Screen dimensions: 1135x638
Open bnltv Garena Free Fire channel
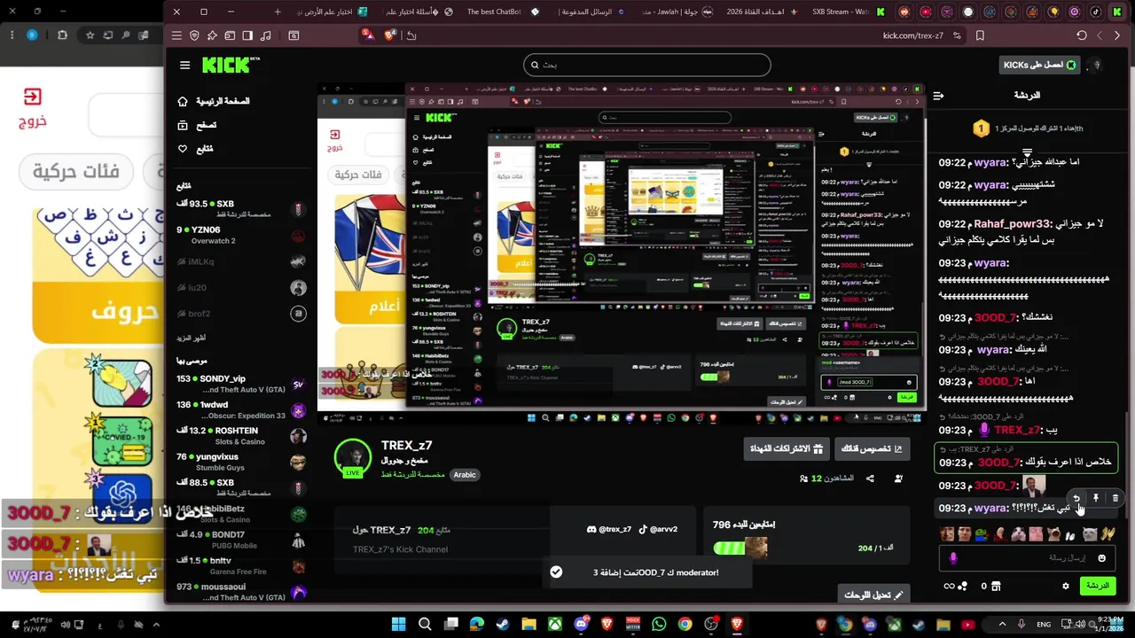(x=241, y=565)
